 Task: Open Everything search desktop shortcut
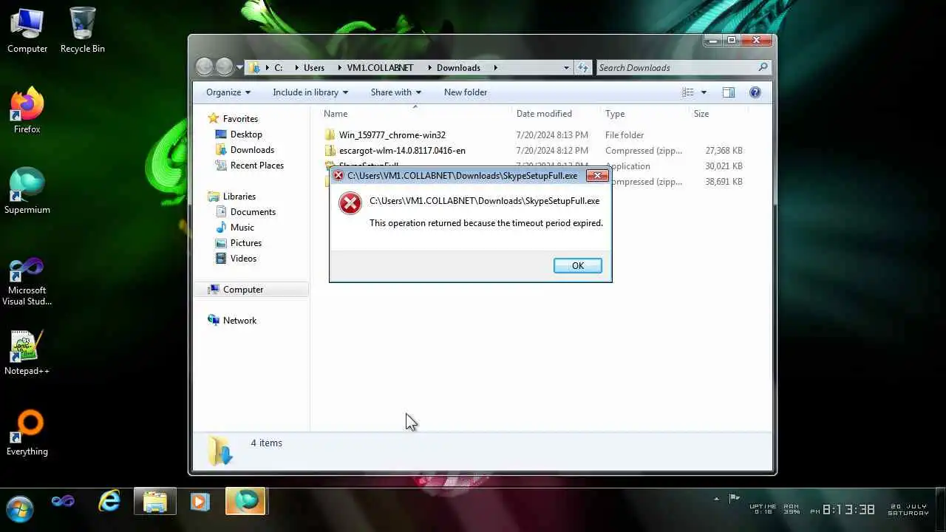coord(27,433)
